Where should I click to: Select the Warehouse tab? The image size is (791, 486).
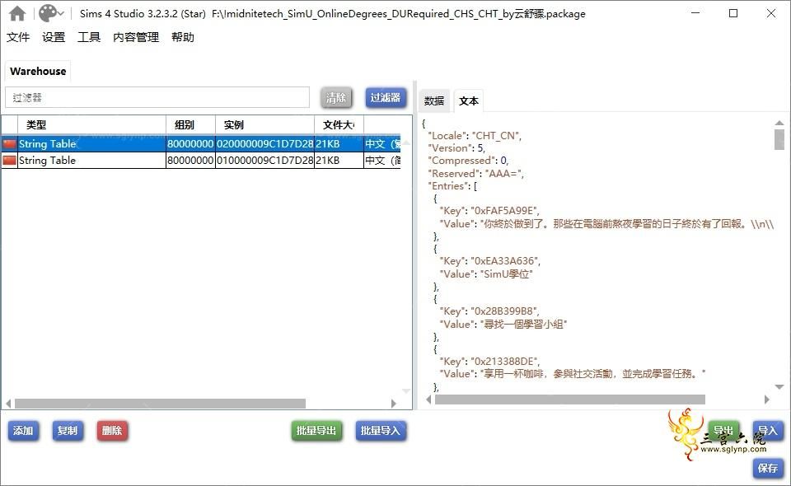pos(38,71)
